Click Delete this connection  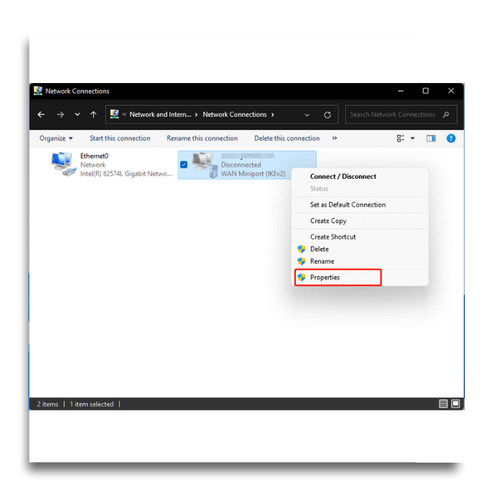pyautogui.click(x=287, y=138)
